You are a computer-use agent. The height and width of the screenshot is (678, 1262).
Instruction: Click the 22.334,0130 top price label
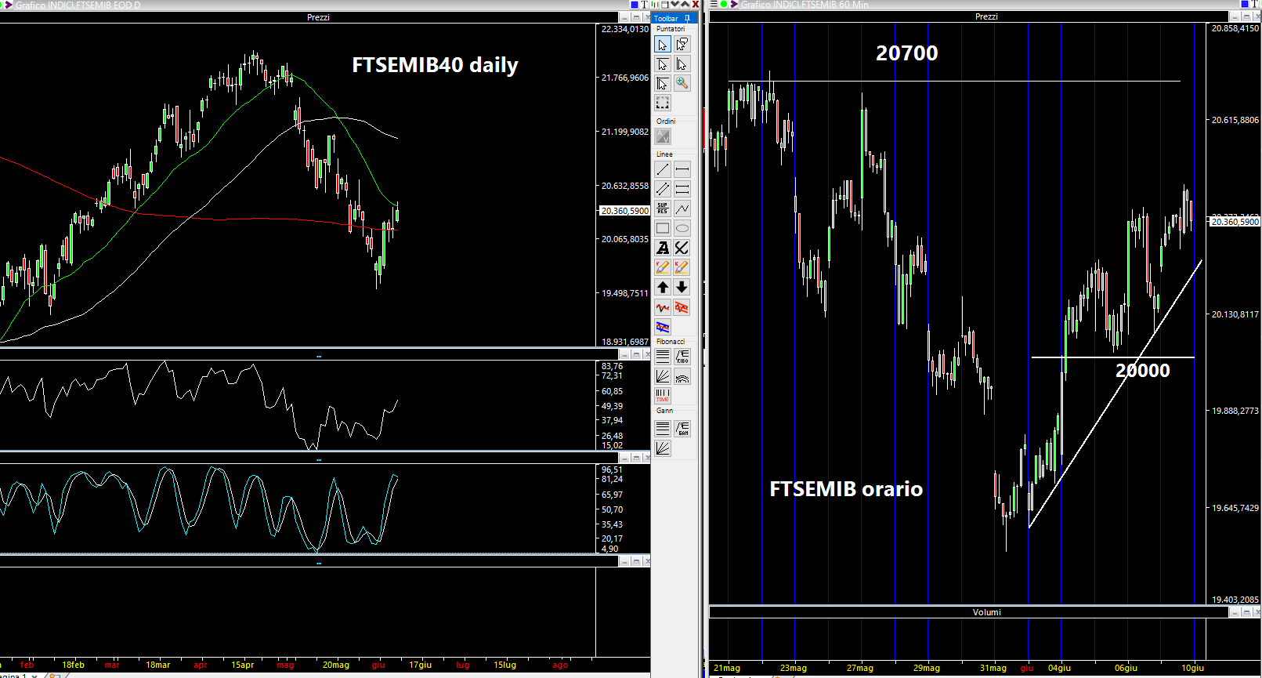(x=624, y=29)
